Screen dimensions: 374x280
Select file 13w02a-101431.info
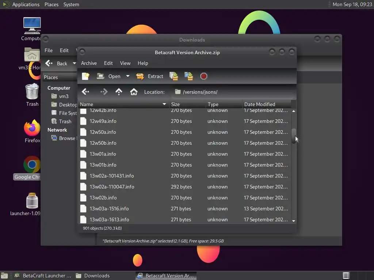(x=184, y=176)
